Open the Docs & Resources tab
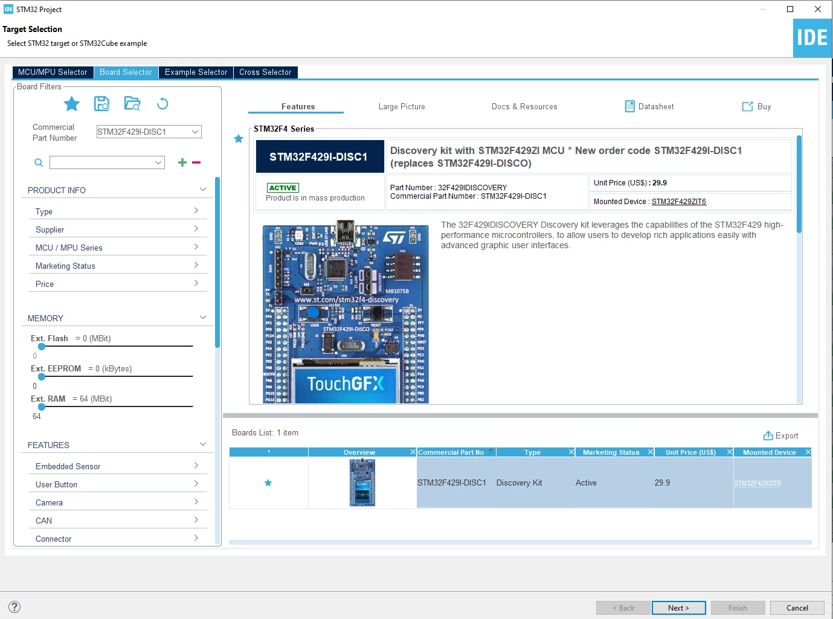 524,107
